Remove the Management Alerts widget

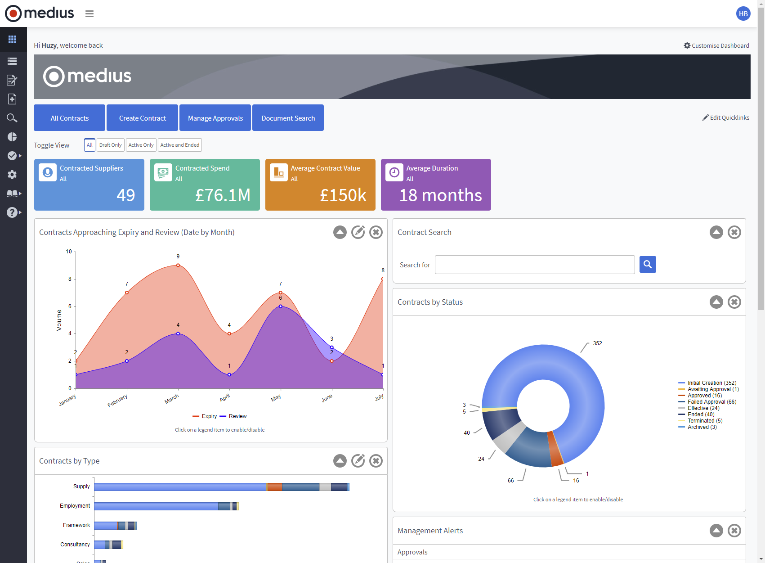(x=734, y=531)
